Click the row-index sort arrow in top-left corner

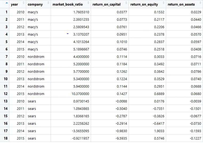[x=7, y=3]
